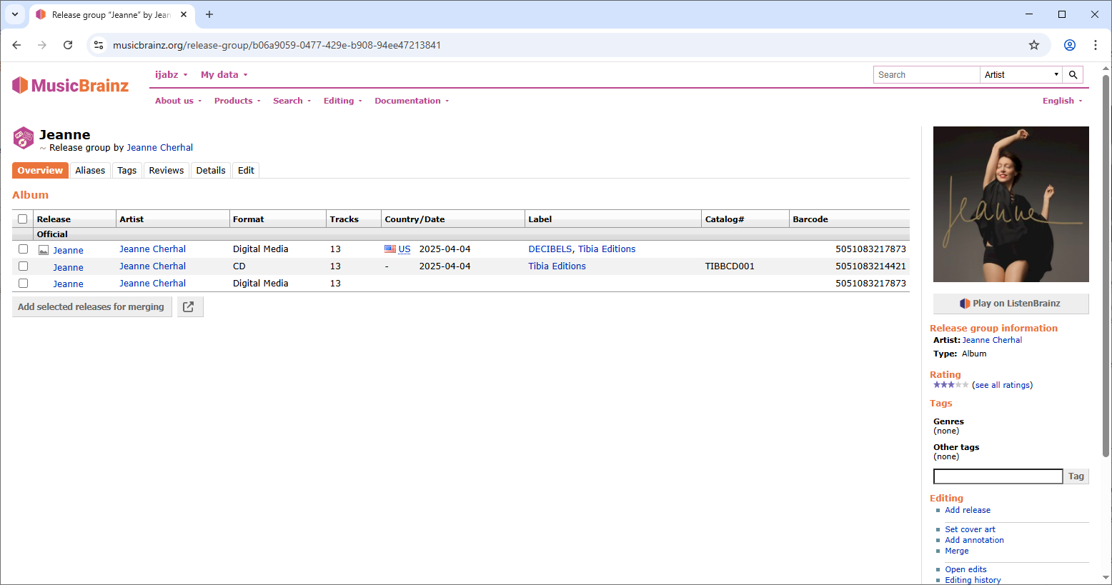Screen dimensions: 1112x585
Task: Click Open edits link
Action: (965, 569)
